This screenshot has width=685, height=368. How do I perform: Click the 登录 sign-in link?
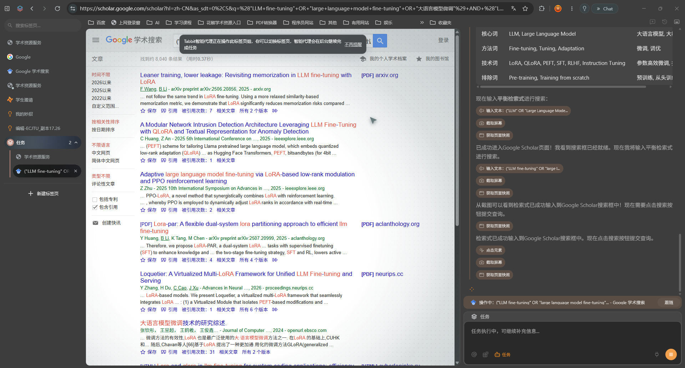(x=443, y=40)
